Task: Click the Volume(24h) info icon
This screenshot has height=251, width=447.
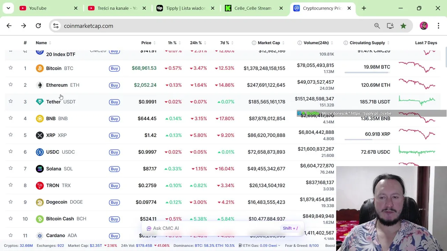Action: click(x=300, y=43)
